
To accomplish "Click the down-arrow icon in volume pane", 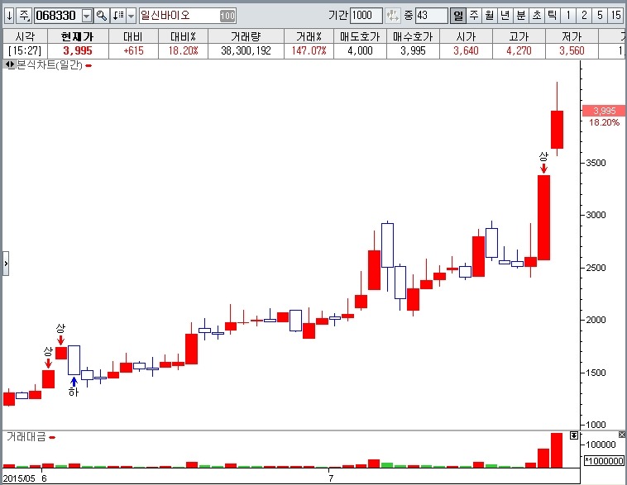I will tap(574, 435).
